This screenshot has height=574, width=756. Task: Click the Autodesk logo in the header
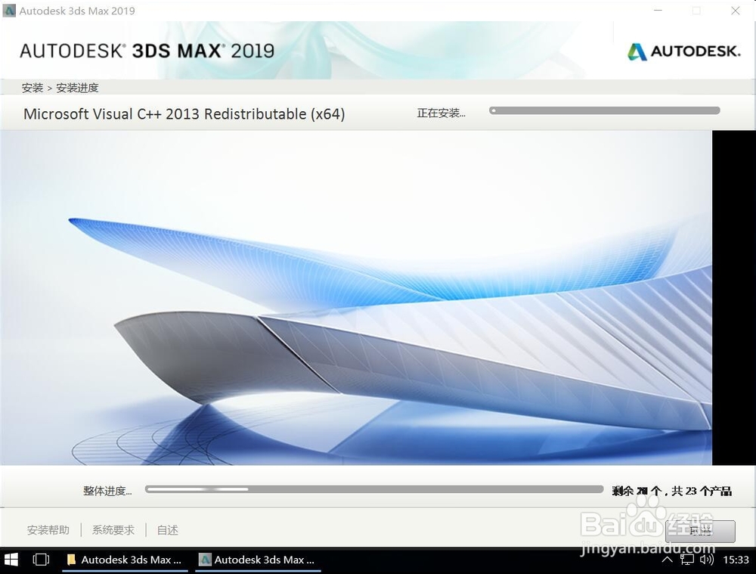point(683,51)
